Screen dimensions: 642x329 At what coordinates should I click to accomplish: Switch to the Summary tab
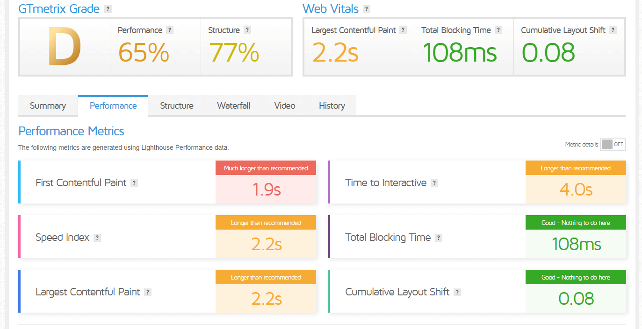(x=48, y=106)
